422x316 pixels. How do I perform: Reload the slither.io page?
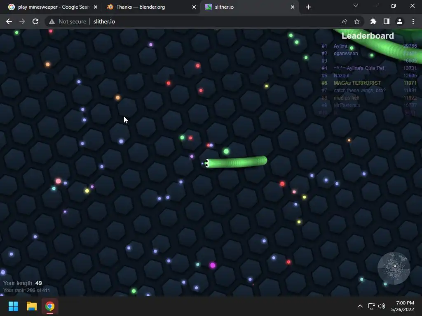pyautogui.click(x=35, y=21)
